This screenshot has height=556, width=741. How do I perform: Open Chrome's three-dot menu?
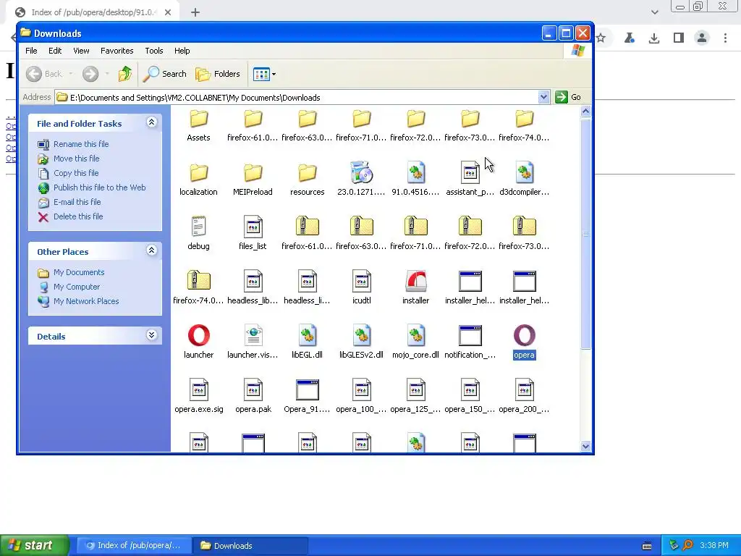[725, 38]
